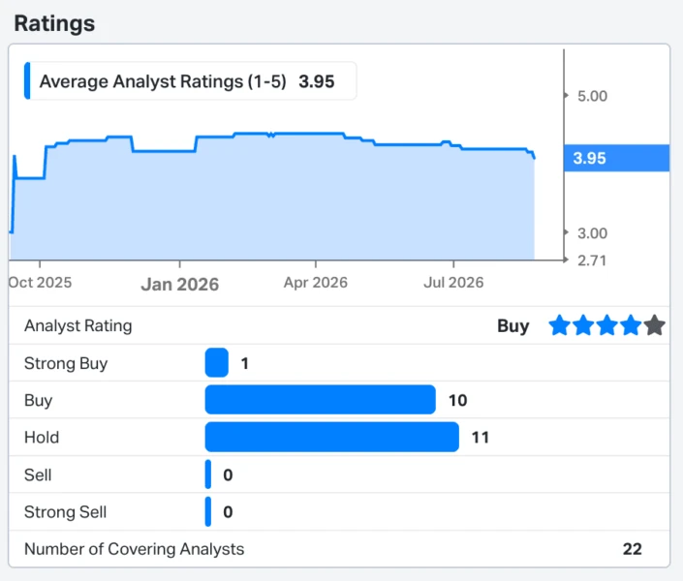Click the first blue rating star
This screenshot has height=581, width=683.
tap(559, 325)
